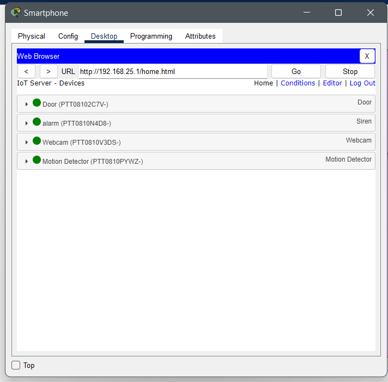Go back with the < button

pyautogui.click(x=26, y=71)
